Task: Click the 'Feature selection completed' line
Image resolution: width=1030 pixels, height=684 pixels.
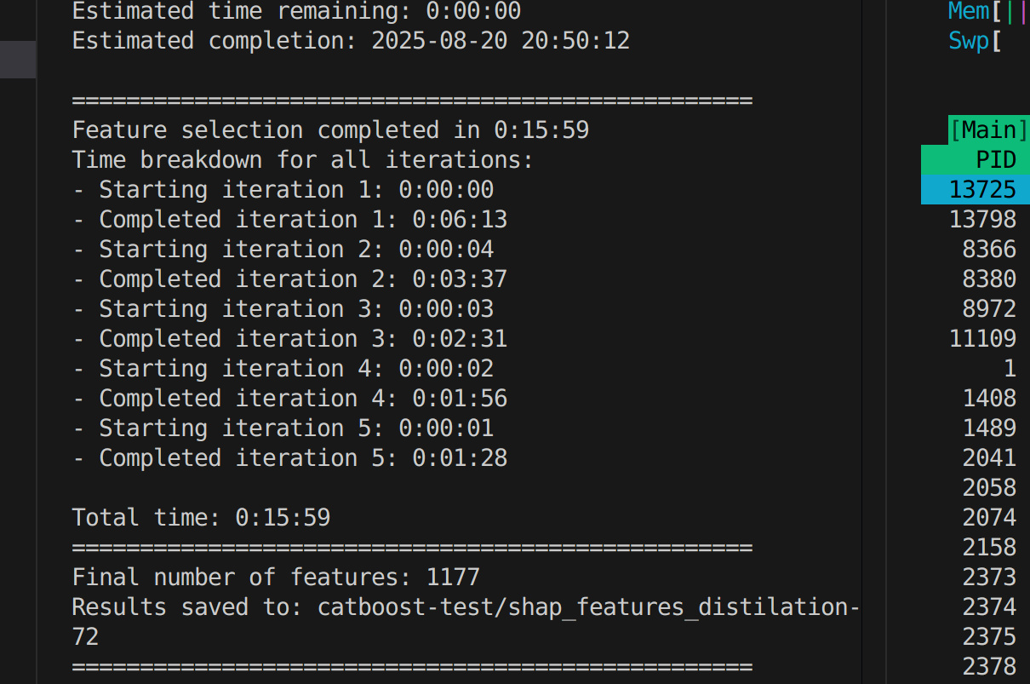Action: click(x=330, y=130)
